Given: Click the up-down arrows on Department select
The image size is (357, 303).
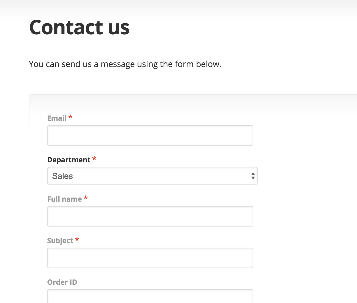Looking at the screenshot, I should click(253, 176).
